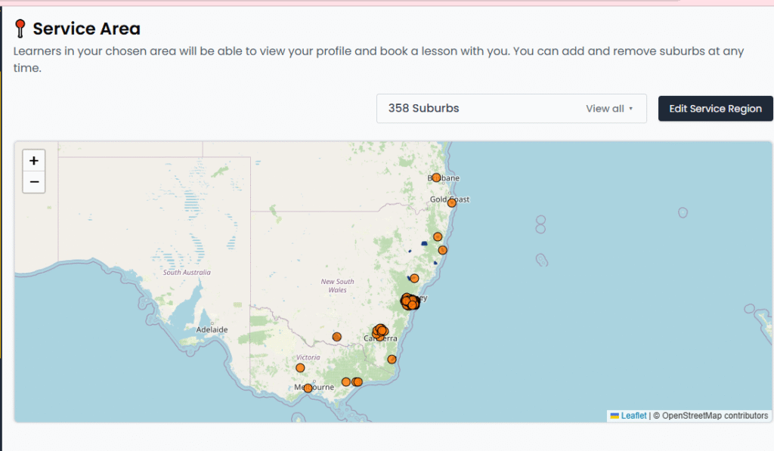Click the red pin icon beside Service Area
Viewport: 774px width, 451px height.
pyautogui.click(x=20, y=29)
